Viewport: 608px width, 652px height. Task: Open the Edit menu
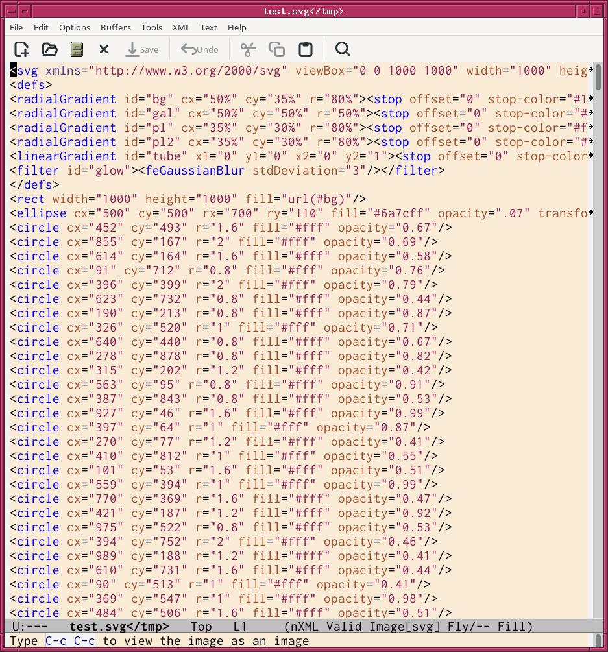(x=41, y=27)
